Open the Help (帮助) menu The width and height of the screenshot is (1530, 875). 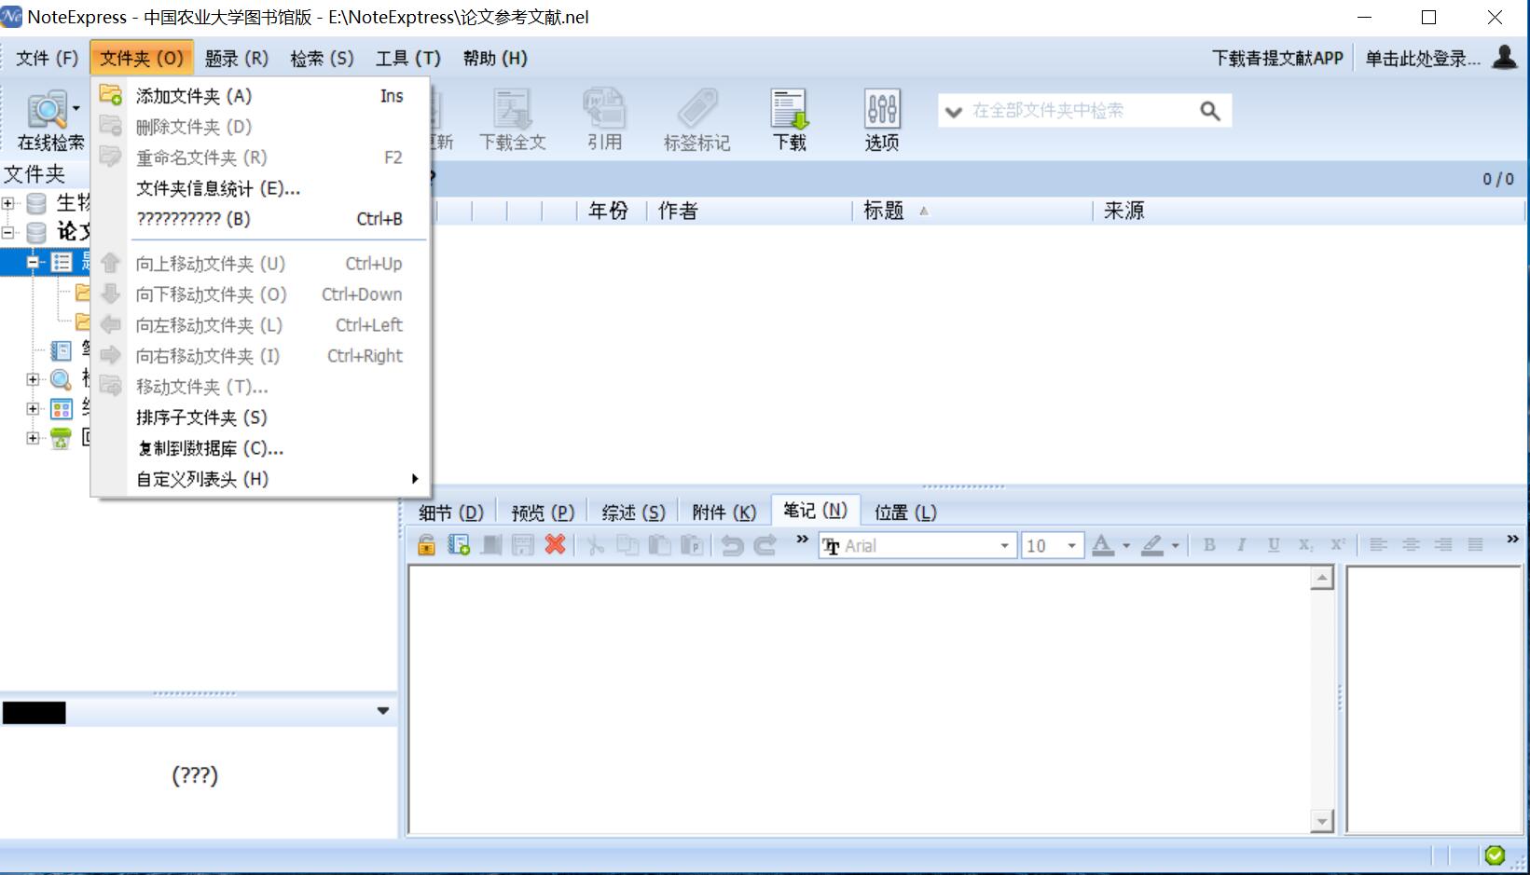(495, 58)
